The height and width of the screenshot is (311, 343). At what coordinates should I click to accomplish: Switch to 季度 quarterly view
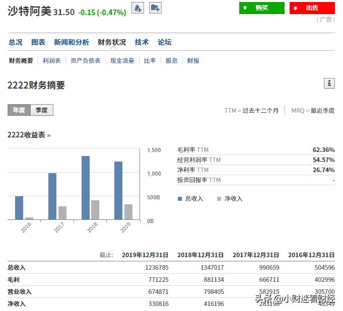(42, 110)
